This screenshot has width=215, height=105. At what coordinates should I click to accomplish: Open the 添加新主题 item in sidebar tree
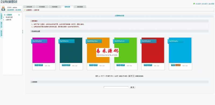pyautogui.click(x=9, y=17)
